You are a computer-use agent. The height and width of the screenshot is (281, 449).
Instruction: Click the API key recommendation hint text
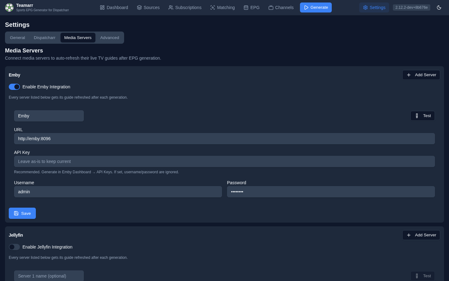point(96,172)
